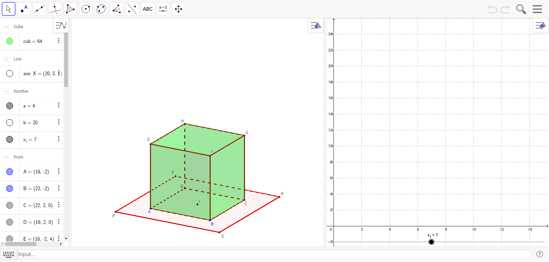Open more options for b = 20
549x262 pixels.
tap(59, 122)
